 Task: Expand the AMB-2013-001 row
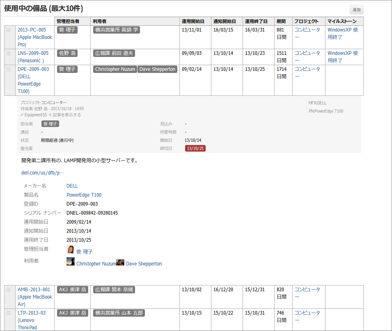pyautogui.click(x=9, y=290)
